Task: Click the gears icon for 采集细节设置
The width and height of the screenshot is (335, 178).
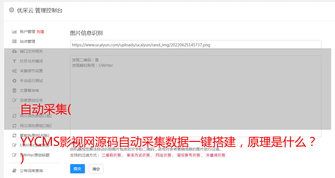Action: point(14,71)
